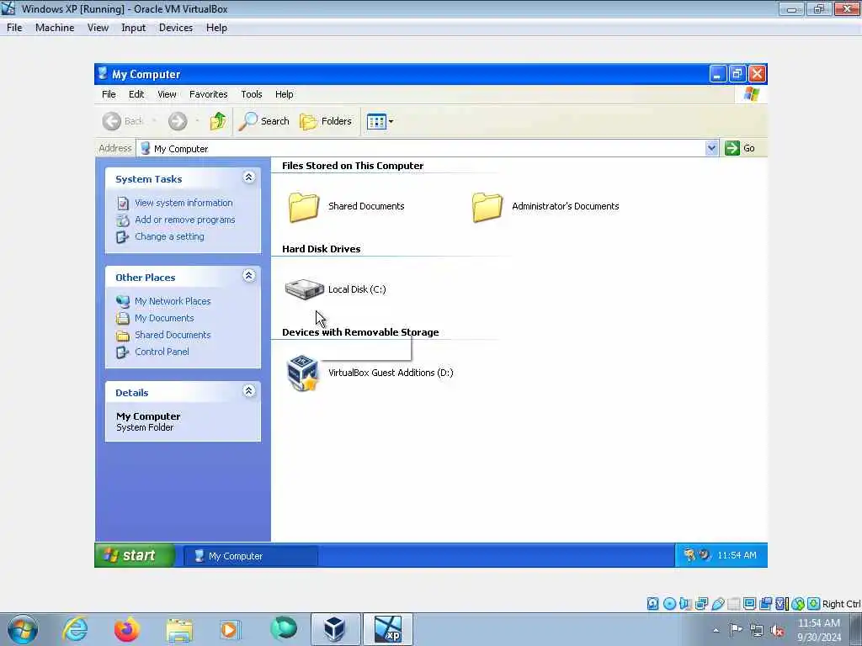Click VirtualBox USB status icon
The image size is (862, 646).
pos(717,604)
